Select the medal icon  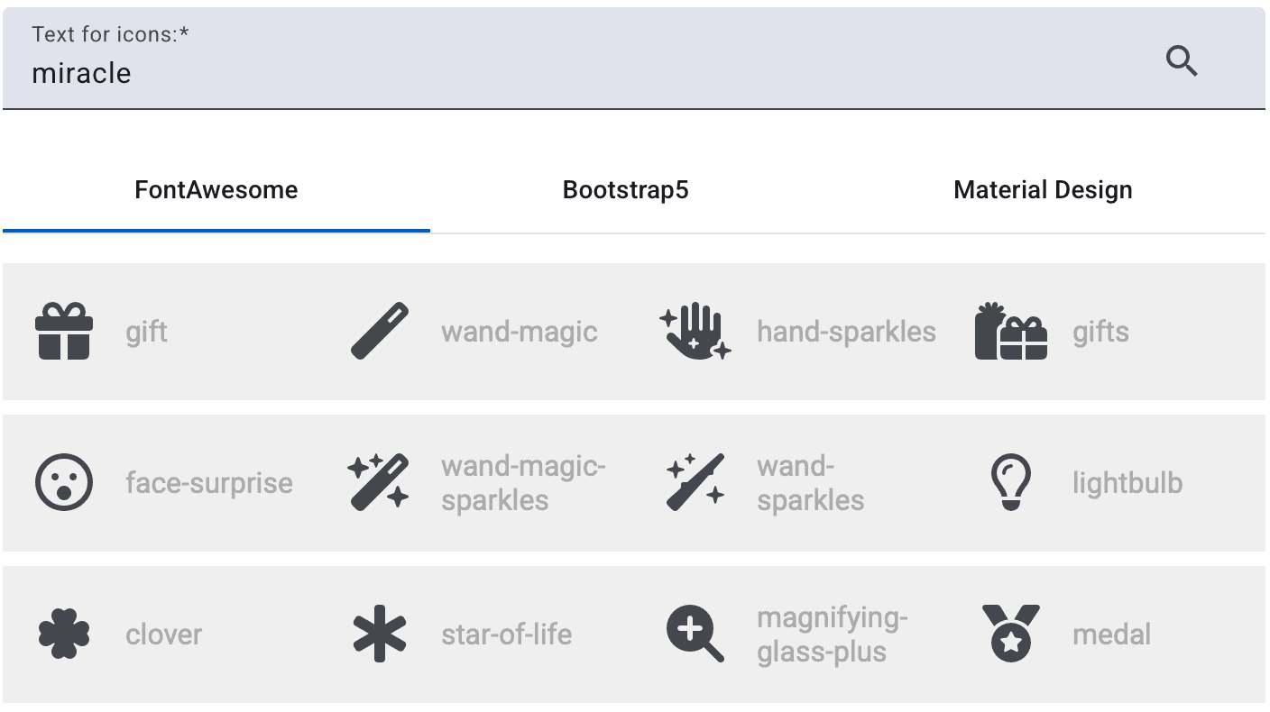(x=1010, y=634)
